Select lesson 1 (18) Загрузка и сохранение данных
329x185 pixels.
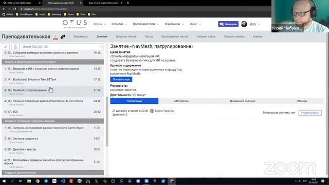coord(52,129)
